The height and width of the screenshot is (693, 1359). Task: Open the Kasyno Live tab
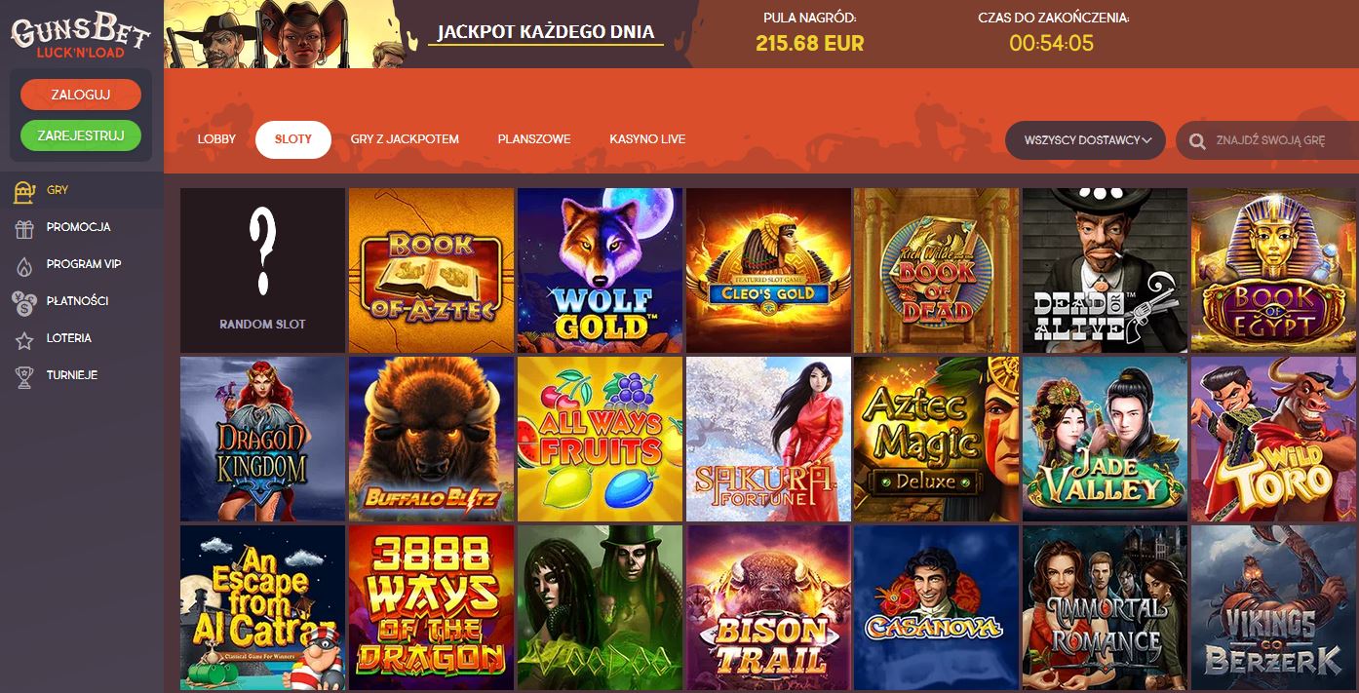(x=647, y=139)
